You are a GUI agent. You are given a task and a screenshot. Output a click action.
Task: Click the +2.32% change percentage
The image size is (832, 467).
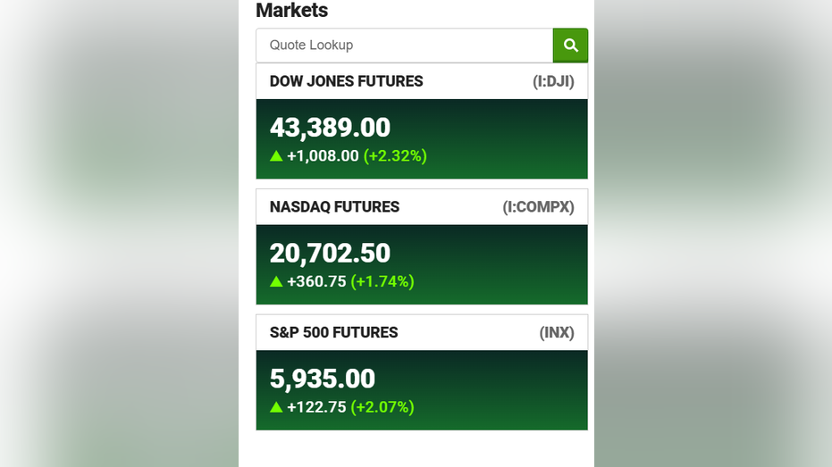pos(395,156)
